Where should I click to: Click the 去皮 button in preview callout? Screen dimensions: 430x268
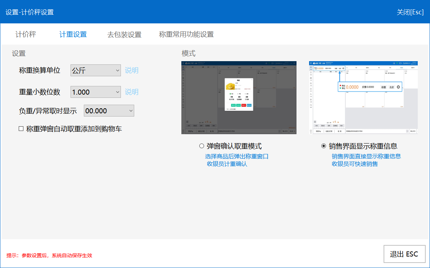point(391,87)
